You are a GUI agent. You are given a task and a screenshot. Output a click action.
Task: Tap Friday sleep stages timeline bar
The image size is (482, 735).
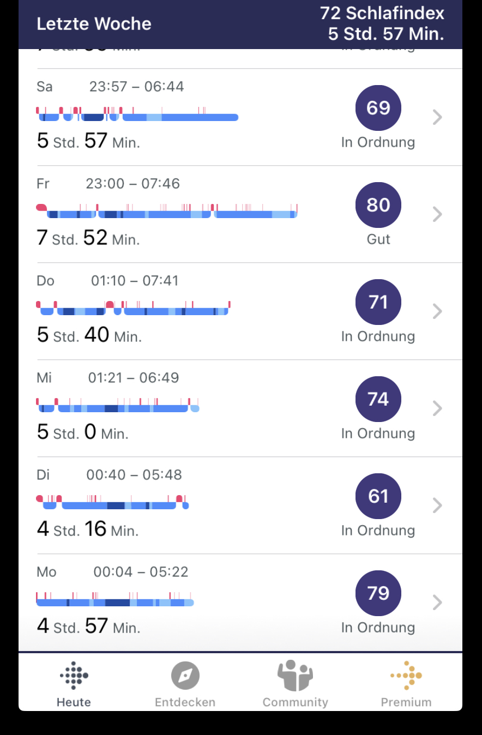167,211
